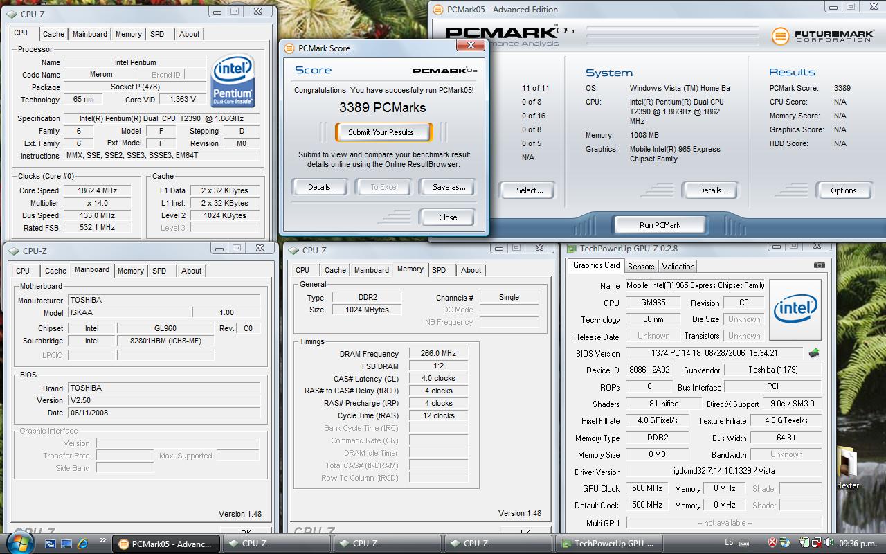The height and width of the screenshot is (554, 886).
Task: Click the Intel Pentium logo in CPU-Z
Action: (x=233, y=81)
